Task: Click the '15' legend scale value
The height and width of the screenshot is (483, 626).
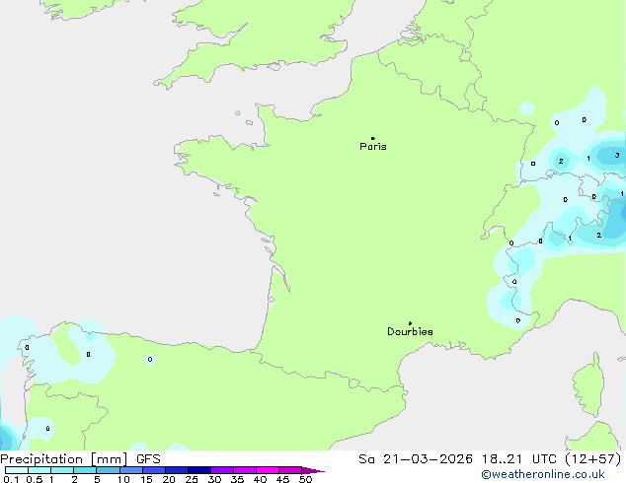Action: tap(146, 479)
